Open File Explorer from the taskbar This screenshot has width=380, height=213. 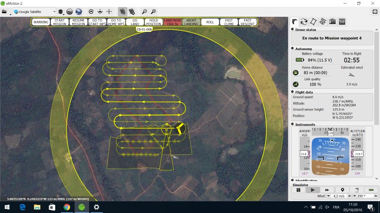(x=37, y=207)
